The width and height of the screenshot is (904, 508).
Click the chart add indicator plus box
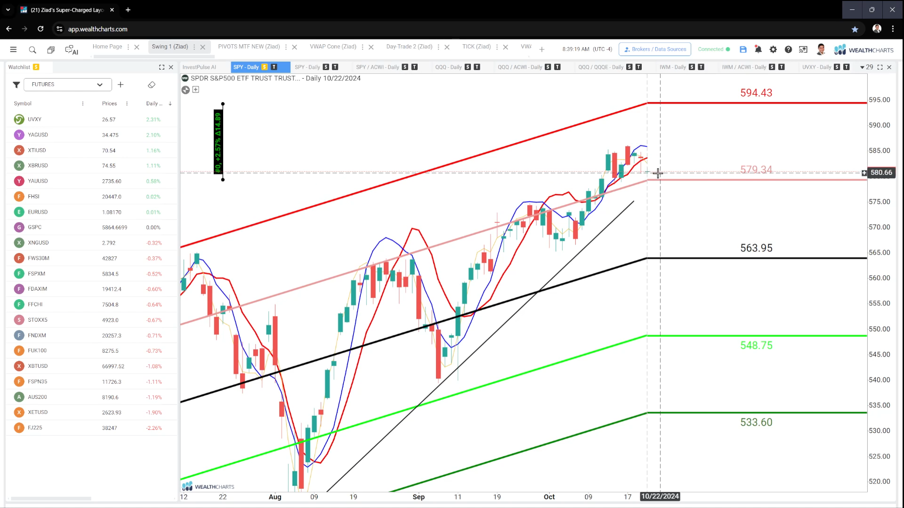[196, 89]
